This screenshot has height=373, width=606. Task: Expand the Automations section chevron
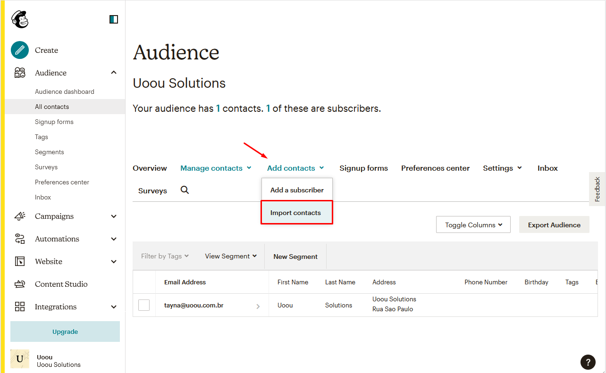[114, 239]
